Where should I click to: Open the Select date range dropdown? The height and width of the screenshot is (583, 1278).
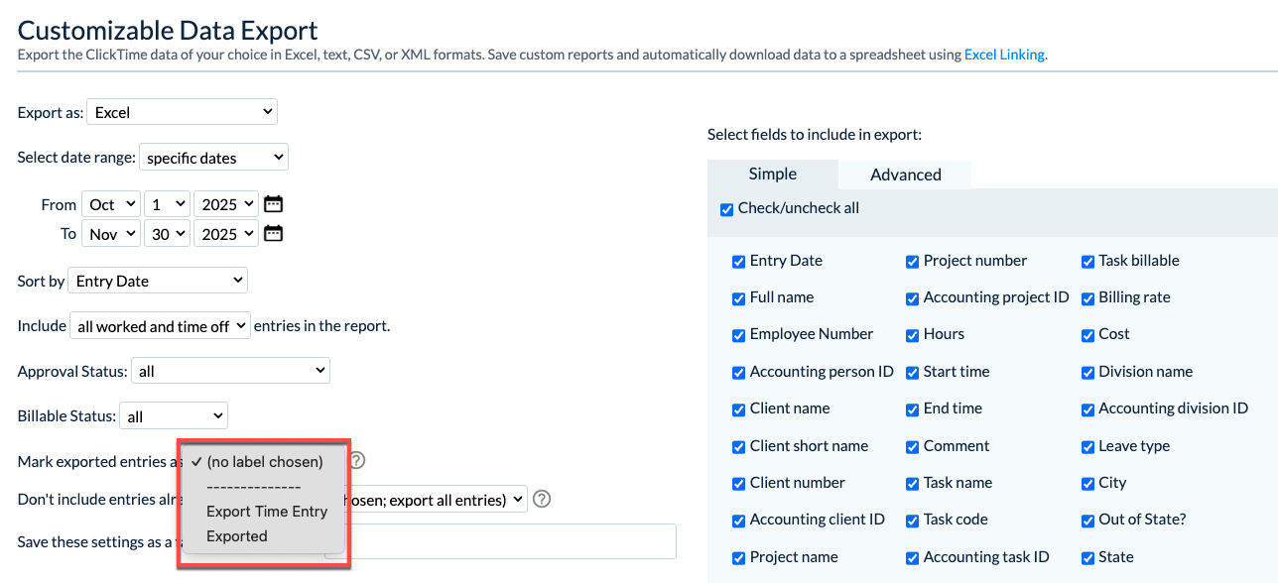click(x=213, y=157)
